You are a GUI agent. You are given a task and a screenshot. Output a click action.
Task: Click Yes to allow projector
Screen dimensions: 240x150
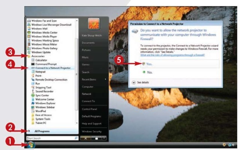tap(180, 64)
